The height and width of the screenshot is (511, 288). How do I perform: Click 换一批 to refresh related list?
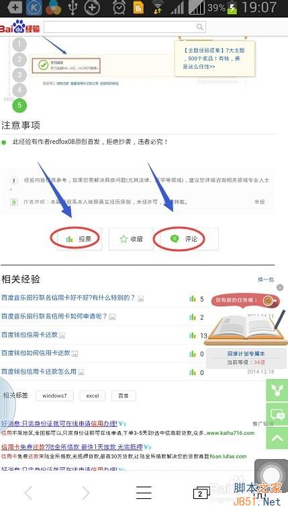(x=266, y=279)
